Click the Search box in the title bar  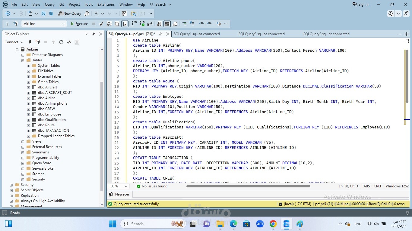(160, 5)
